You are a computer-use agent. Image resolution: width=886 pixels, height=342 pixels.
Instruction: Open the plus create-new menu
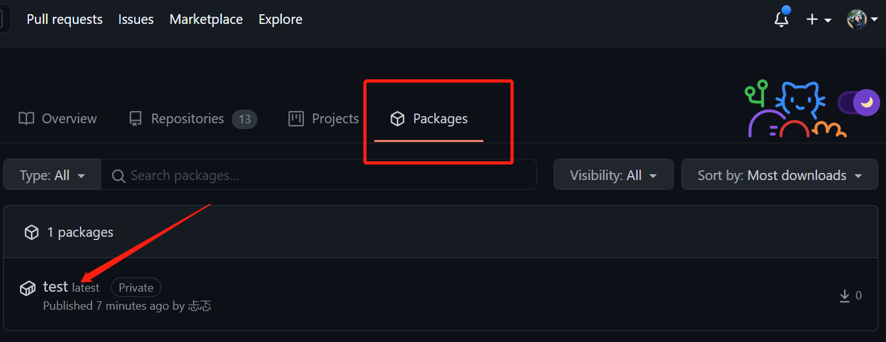tap(818, 19)
